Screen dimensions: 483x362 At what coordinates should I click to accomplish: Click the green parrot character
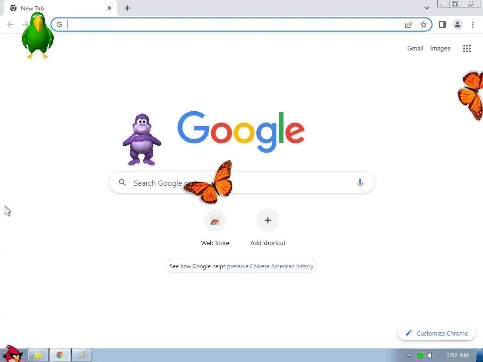pyautogui.click(x=38, y=35)
